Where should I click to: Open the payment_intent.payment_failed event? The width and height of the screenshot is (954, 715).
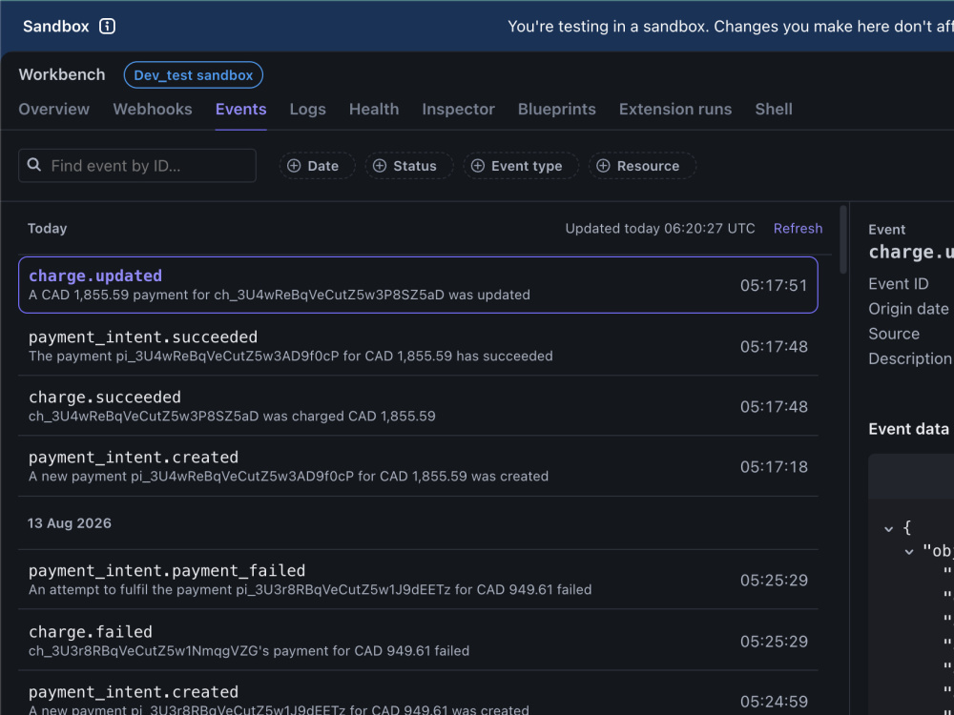(x=418, y=580)
